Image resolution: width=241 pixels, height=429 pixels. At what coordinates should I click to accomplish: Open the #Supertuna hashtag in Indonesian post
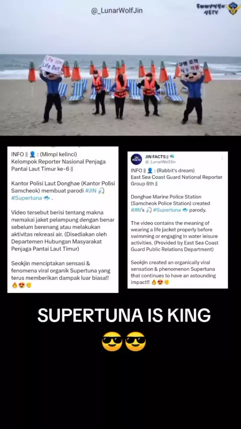[x=27, y=198]
